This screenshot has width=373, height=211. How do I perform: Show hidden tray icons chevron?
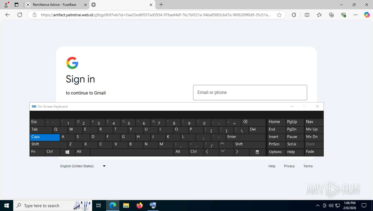(318, 206)
